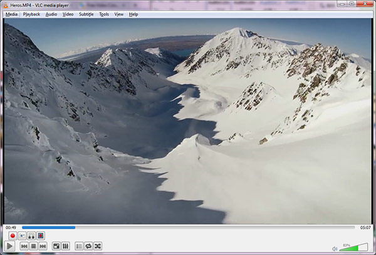Go to previous media in playlist

[24, 246]
